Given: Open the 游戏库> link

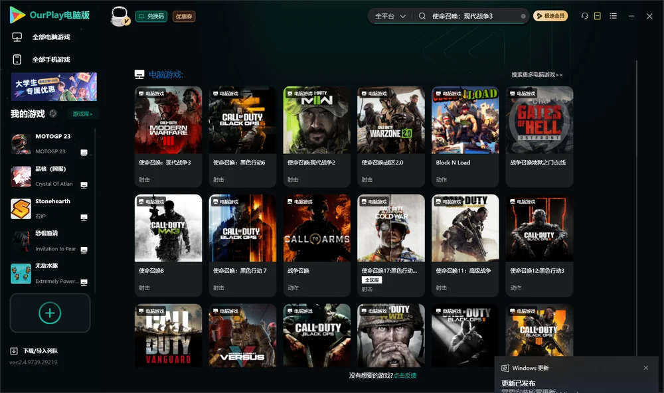Looking at the screenshot, I should 82,114.
